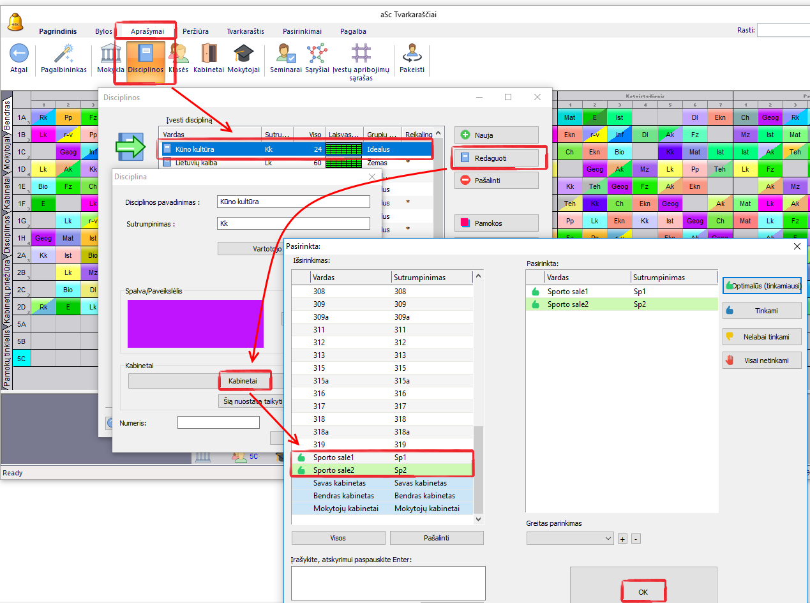Viewport: 810px width, 603px height.
Task: Open the Kabinetai door icon in the toolbar
Action: click(209, 54)
